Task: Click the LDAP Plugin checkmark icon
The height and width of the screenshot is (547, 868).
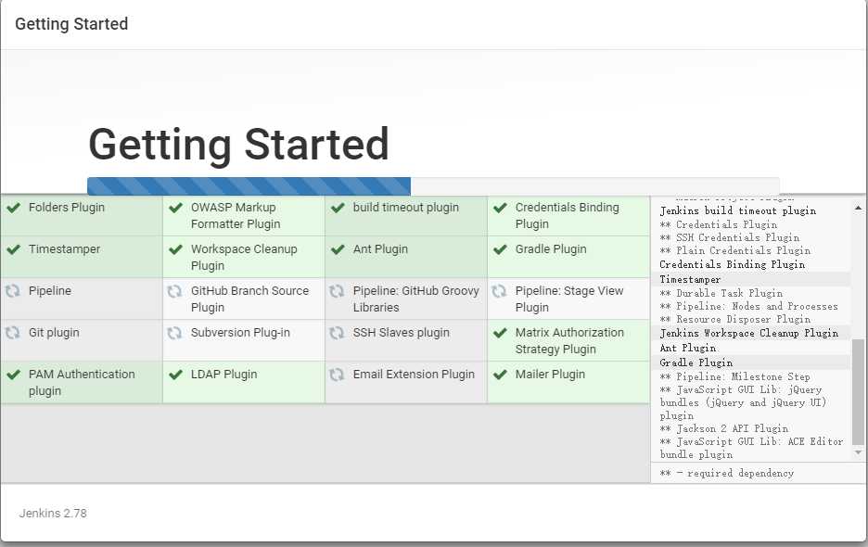Action: coord(175,375)
